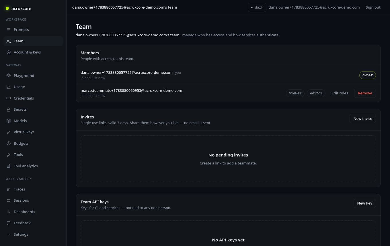Viewport: 390px width, 246px height.
Task: Open the Prompts page
Action: pyautogui.click(x=33, y=30)
